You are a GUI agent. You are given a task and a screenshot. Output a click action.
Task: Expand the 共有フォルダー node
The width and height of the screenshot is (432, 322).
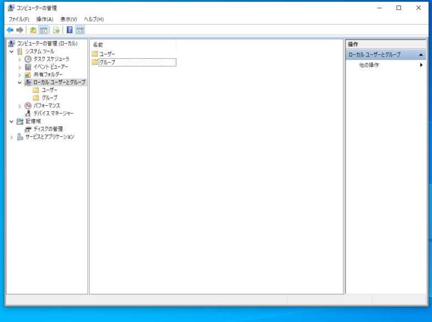tap(19, 75)
